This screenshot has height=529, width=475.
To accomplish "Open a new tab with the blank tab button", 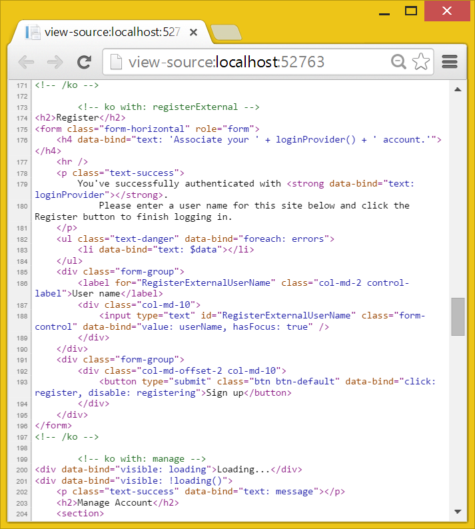I will 226,33.
